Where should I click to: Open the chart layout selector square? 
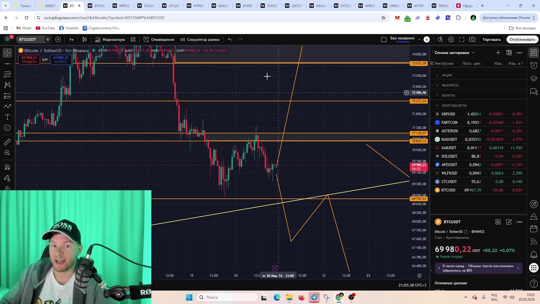pyautogui.click(x=383, y=39)
